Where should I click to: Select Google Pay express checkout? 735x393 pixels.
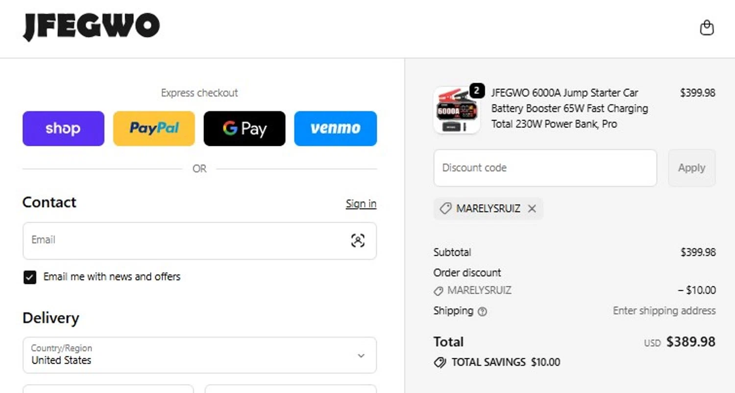click(x=245, y=128)
